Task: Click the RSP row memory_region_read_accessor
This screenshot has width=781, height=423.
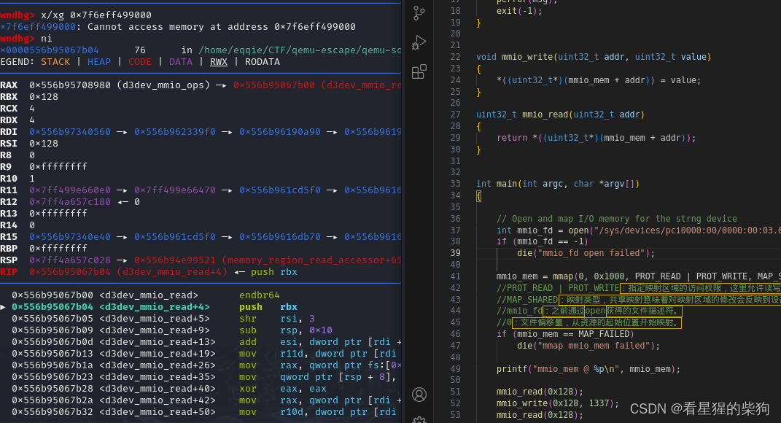Action: 201,260
